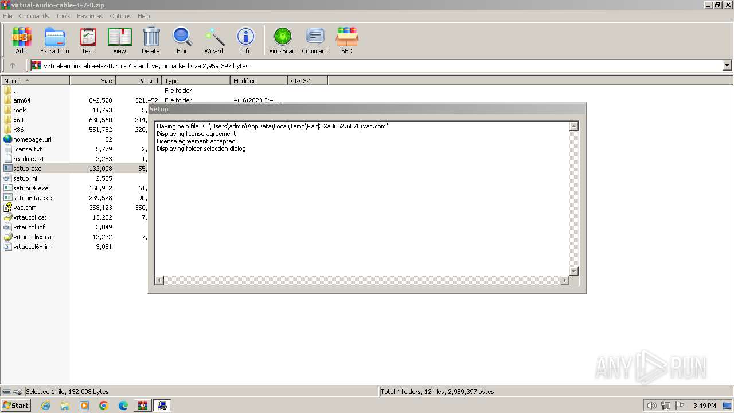Click the Find magnifier icon
Viewport: 734px width, 413px height.
click(x=182, y=41)
